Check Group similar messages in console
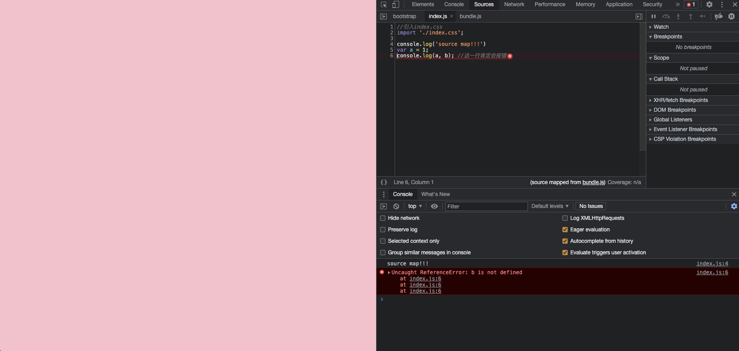739x351 pixels. pyautogui.click(x=383, y=253)
